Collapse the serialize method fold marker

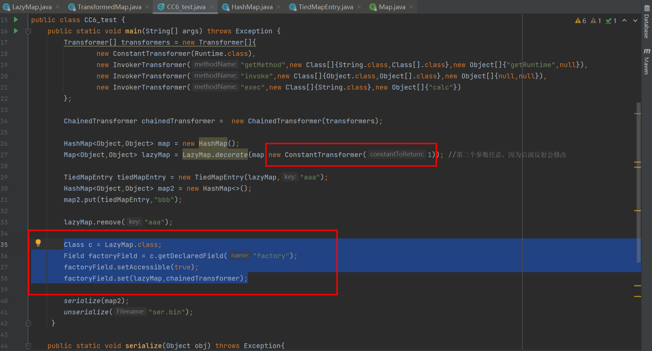point(28,346)
